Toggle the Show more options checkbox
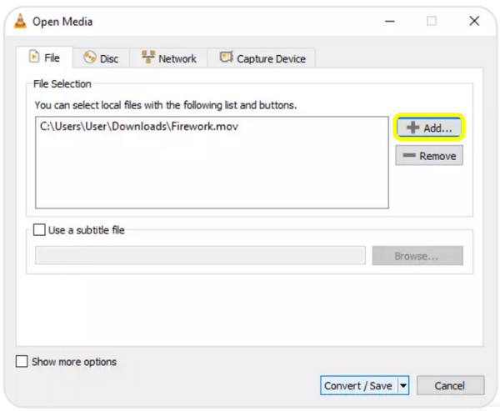This screenshot has width=500, height=411. pyautogui.click(x=22, y=362)
